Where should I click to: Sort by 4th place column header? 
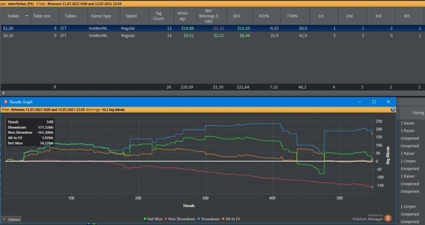pos(407,16)
